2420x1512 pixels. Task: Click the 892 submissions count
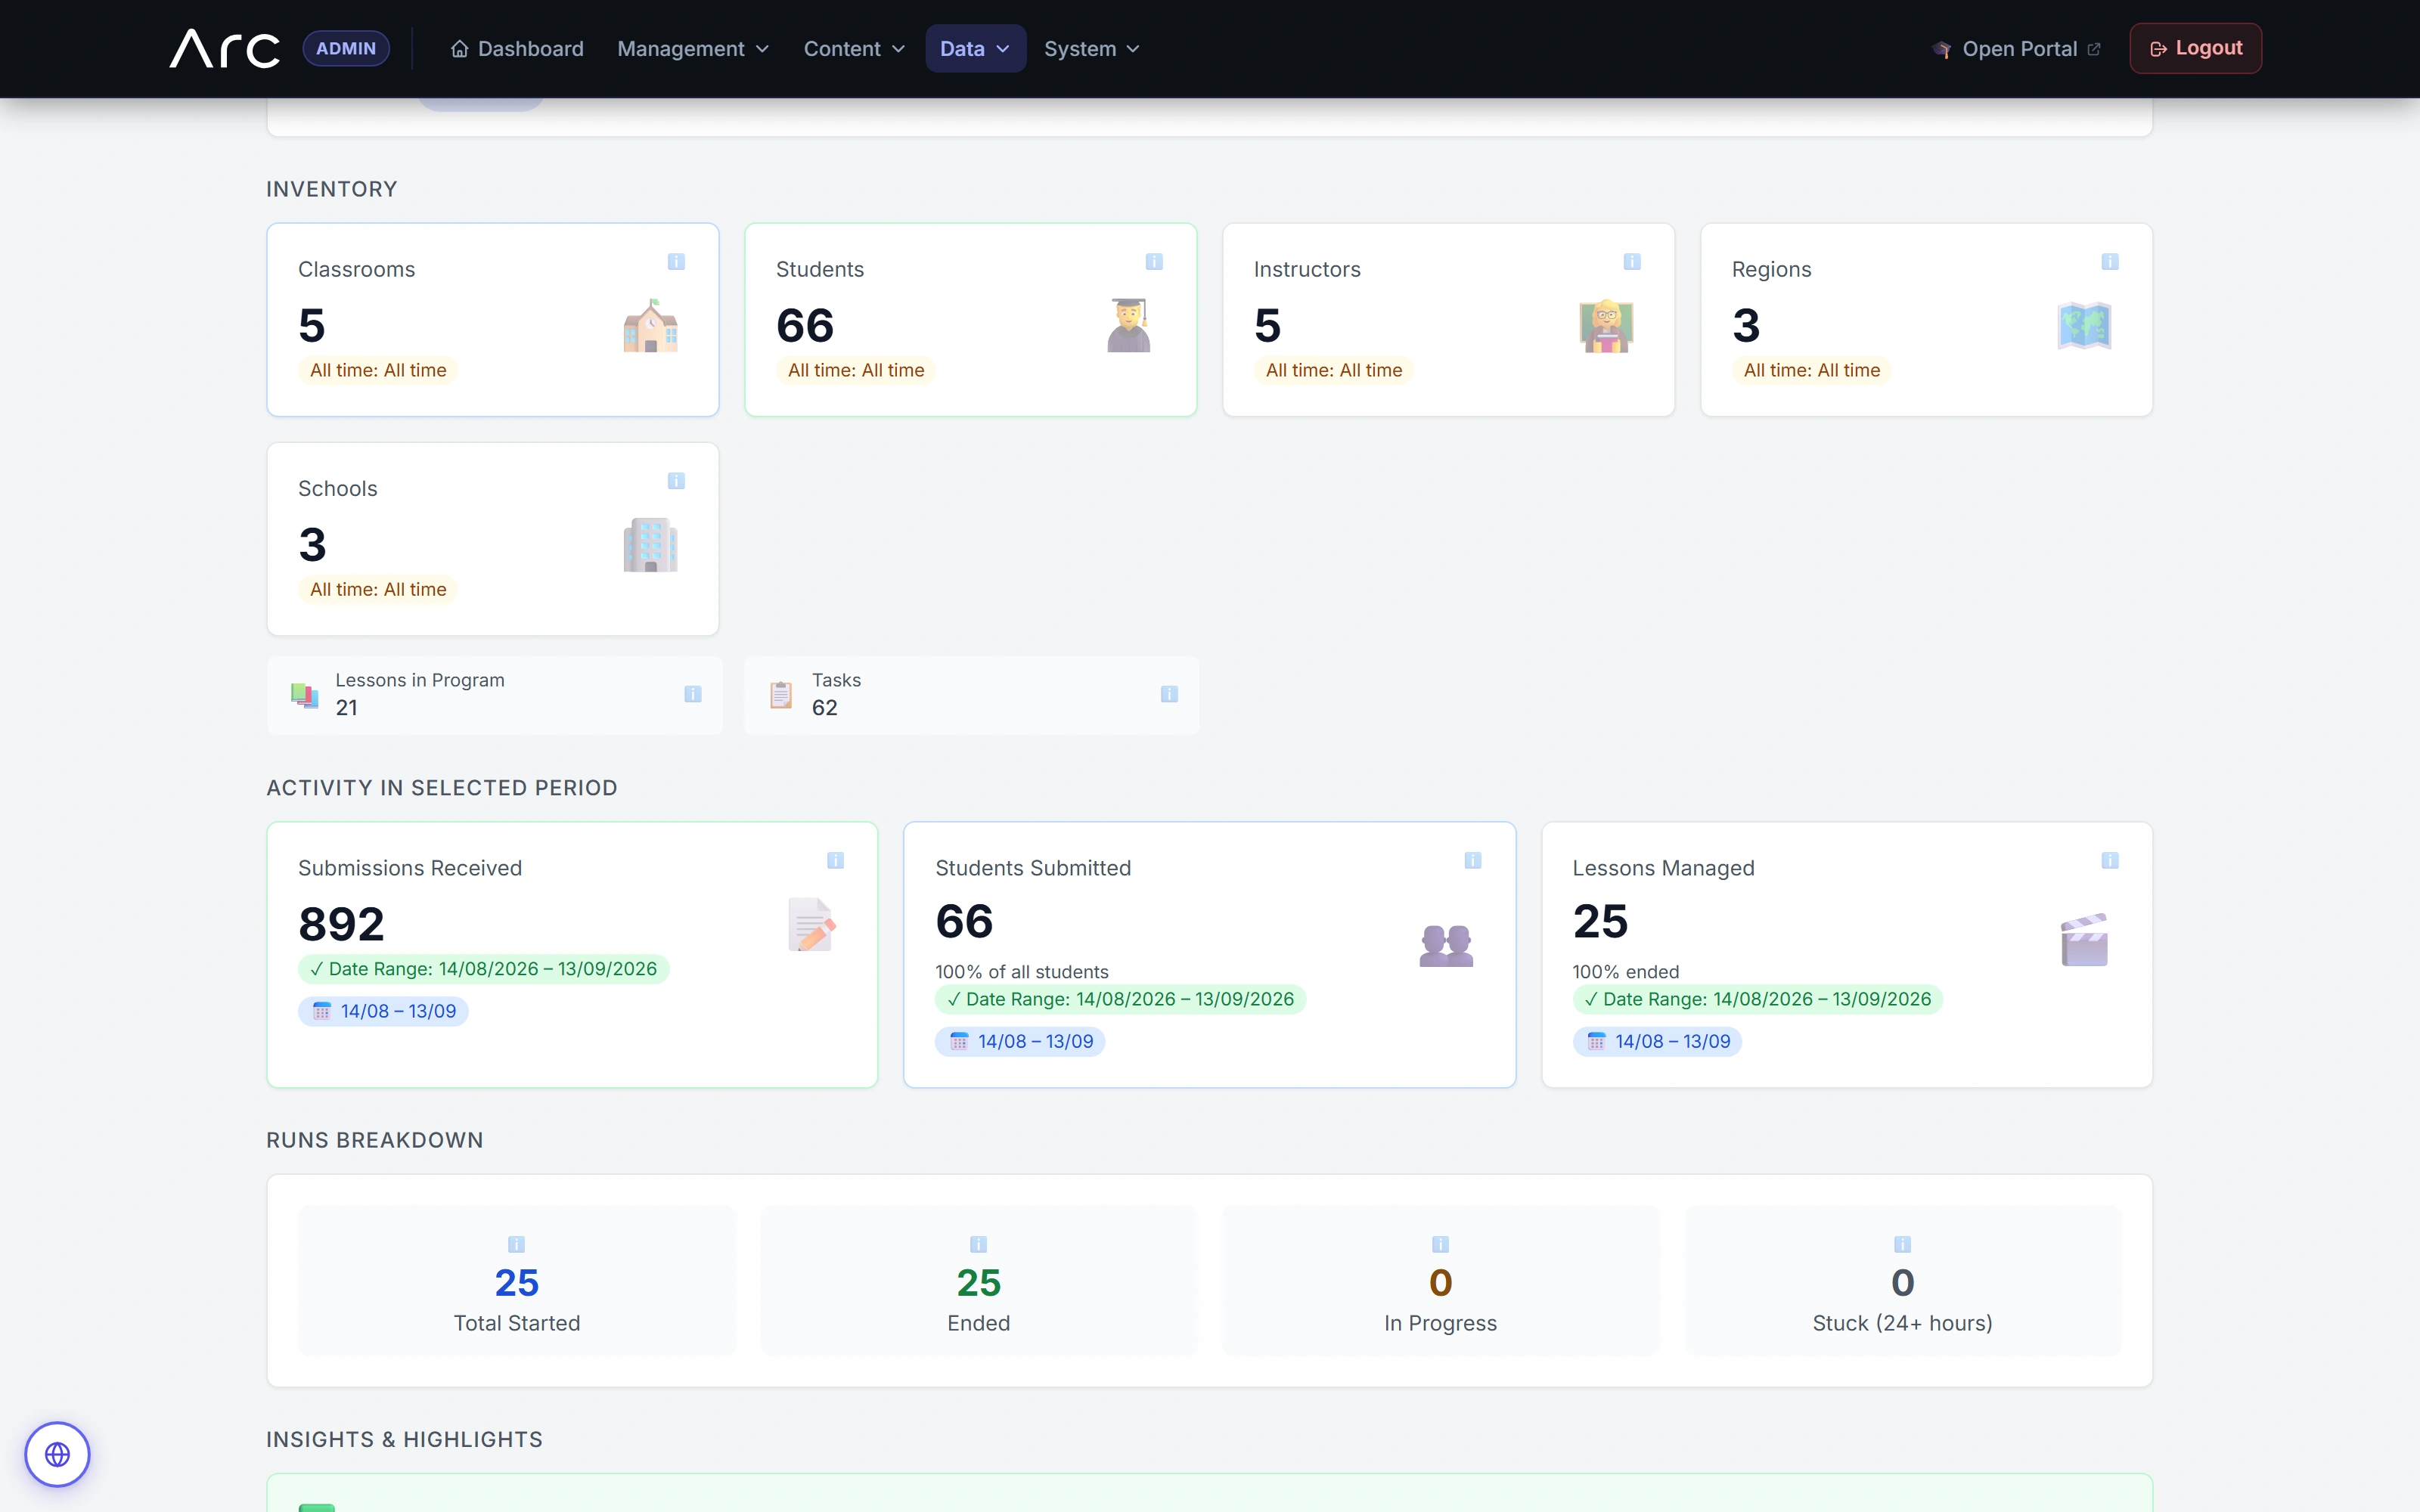point(341,924)
